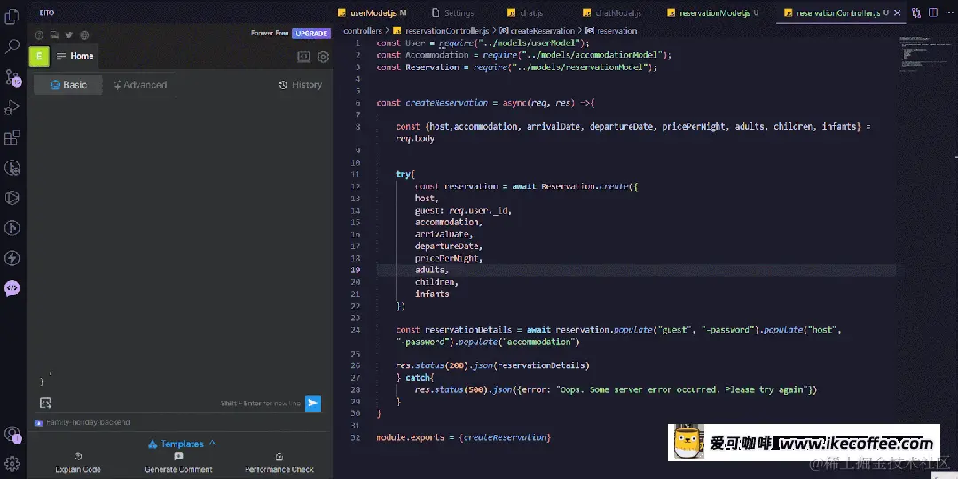
Task: Switch to the Settings editor tab
Action: (x=452, y=12)
